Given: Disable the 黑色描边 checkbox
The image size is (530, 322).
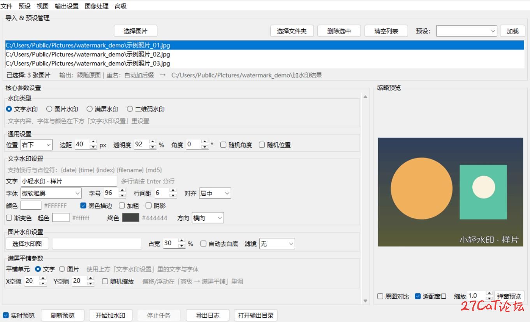Looking at the screenshot, I should [96, 205].
